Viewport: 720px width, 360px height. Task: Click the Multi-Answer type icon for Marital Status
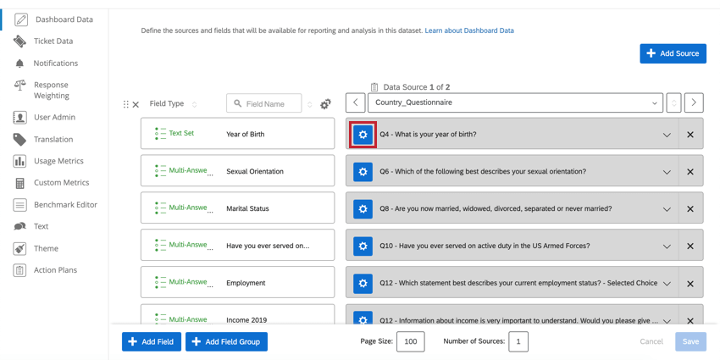pos(160,208)
